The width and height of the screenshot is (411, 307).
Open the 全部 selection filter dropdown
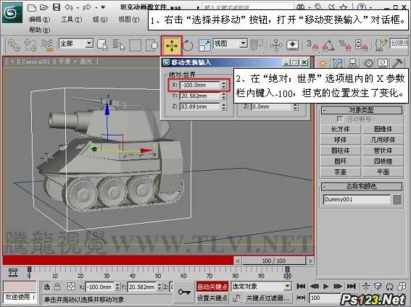(76, 43)
